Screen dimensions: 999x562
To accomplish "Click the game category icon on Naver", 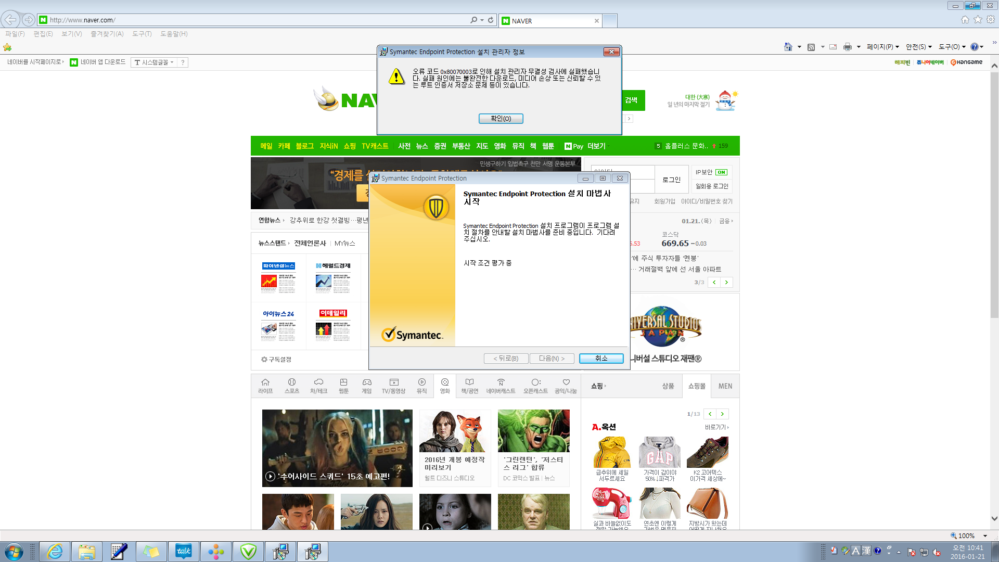I will [x=367, y=386].
